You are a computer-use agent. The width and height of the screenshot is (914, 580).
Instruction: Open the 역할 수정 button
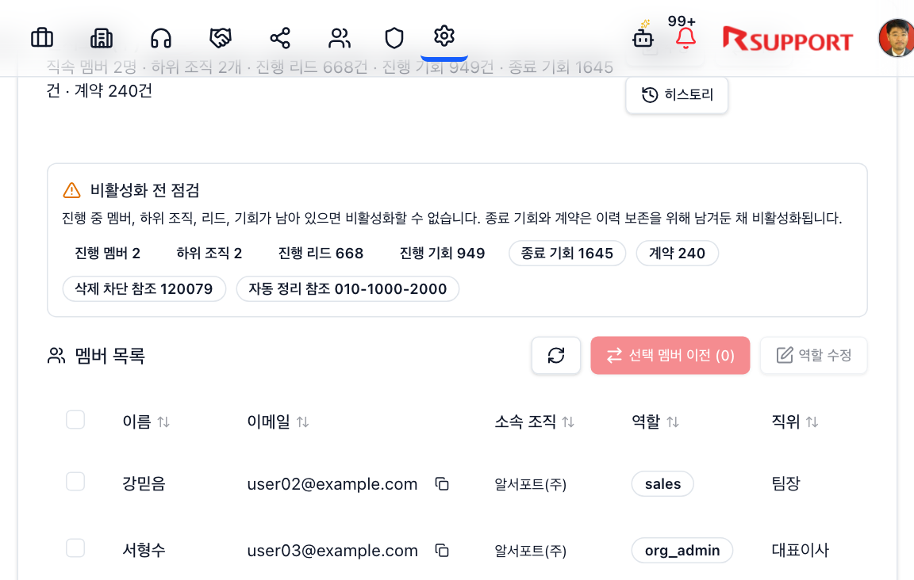(x=813, y=355)
